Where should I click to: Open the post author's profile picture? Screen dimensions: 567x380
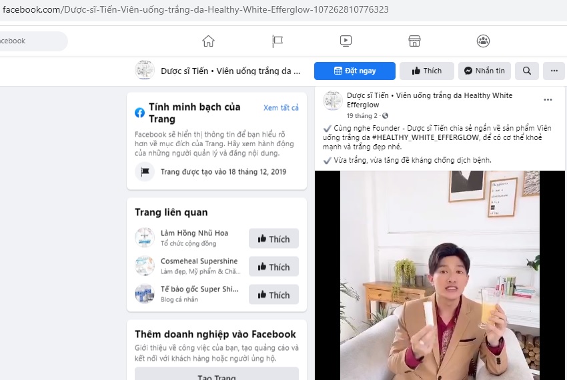333,101
